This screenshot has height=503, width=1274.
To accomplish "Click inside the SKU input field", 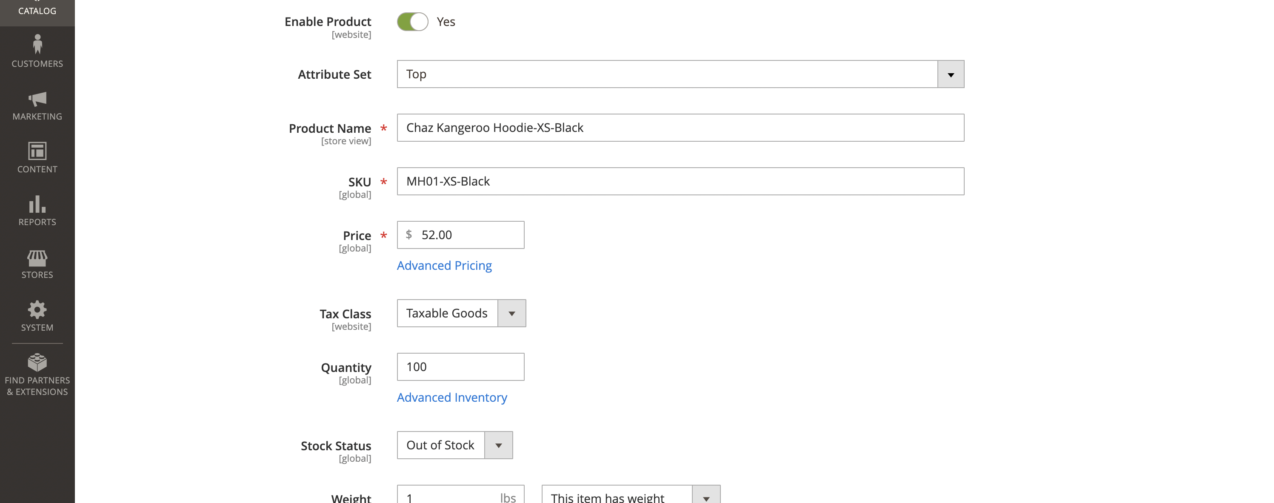I will point(680,181).
